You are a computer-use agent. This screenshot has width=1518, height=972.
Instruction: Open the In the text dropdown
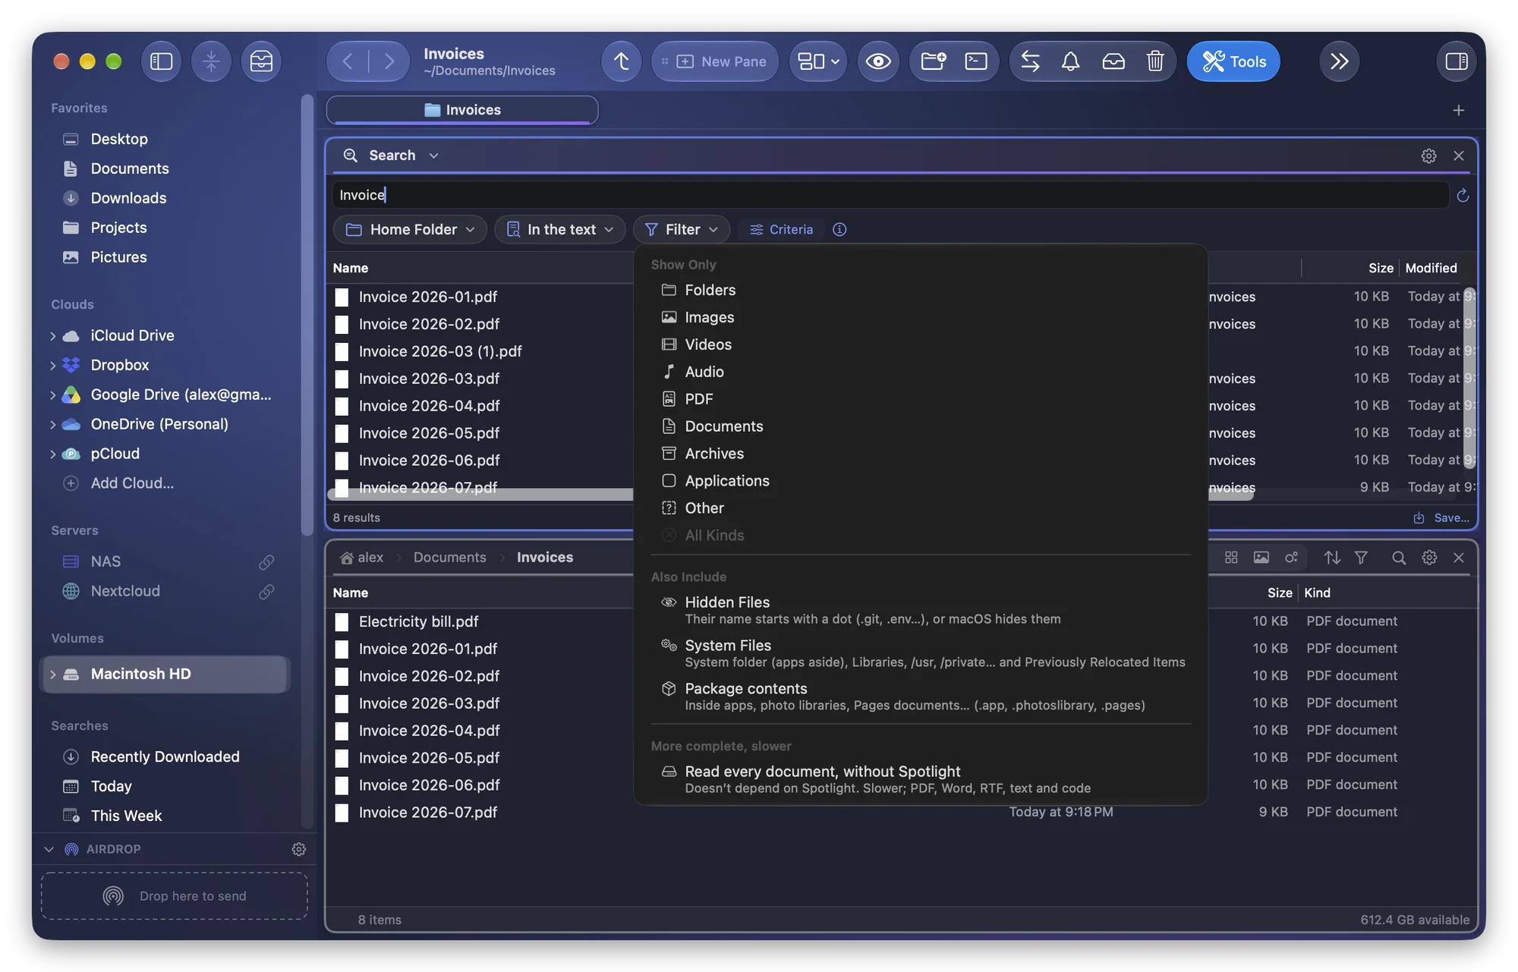click(560, 229)
